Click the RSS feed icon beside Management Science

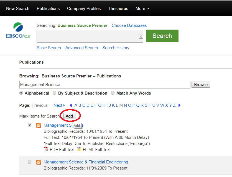point(39,125)
